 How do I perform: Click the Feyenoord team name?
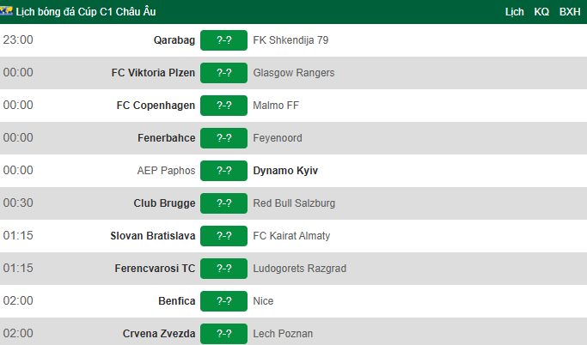(x=278, y=138)
